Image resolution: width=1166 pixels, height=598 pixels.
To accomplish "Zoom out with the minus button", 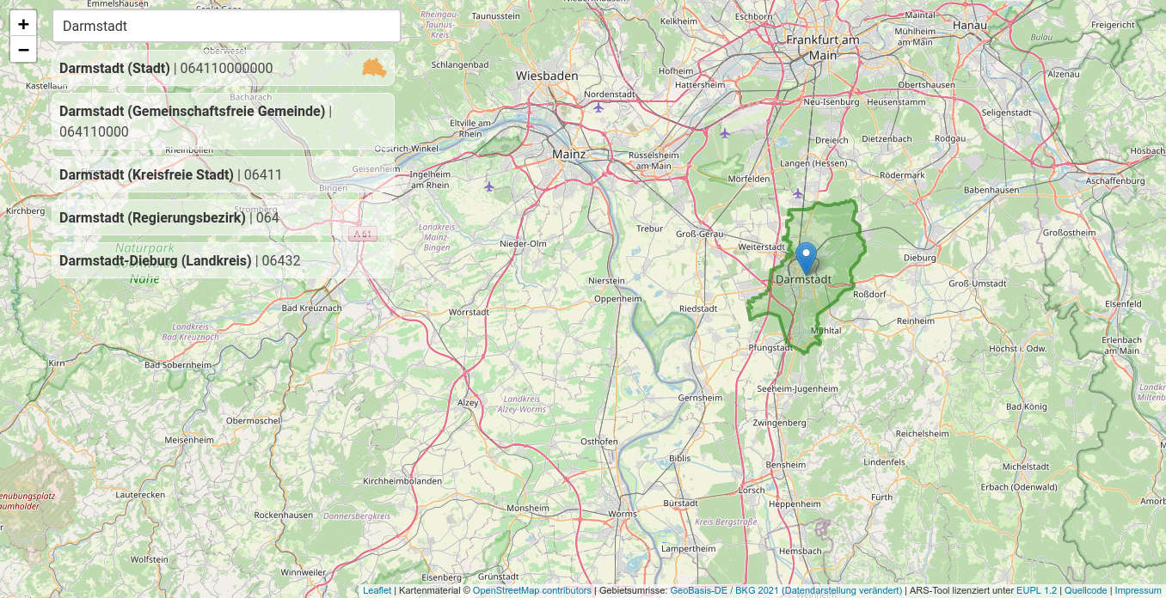I will click(x=23, y=50).
